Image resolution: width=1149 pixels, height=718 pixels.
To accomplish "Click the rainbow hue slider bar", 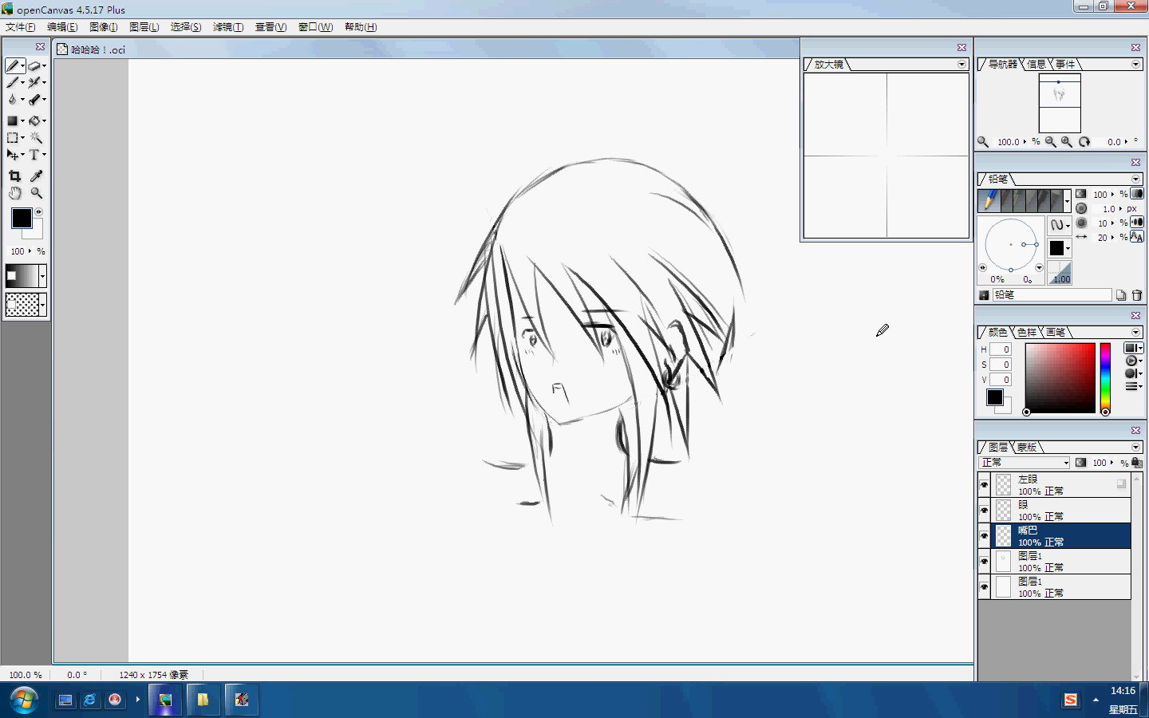I will click(x=1105, y=378).
